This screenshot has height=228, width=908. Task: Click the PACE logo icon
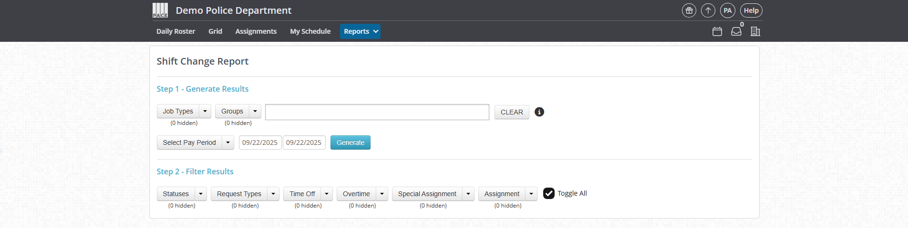pos(160,10)
